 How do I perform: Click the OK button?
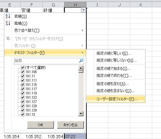click(40, 125)
